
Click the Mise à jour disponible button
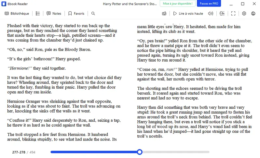tap(178, 4)
